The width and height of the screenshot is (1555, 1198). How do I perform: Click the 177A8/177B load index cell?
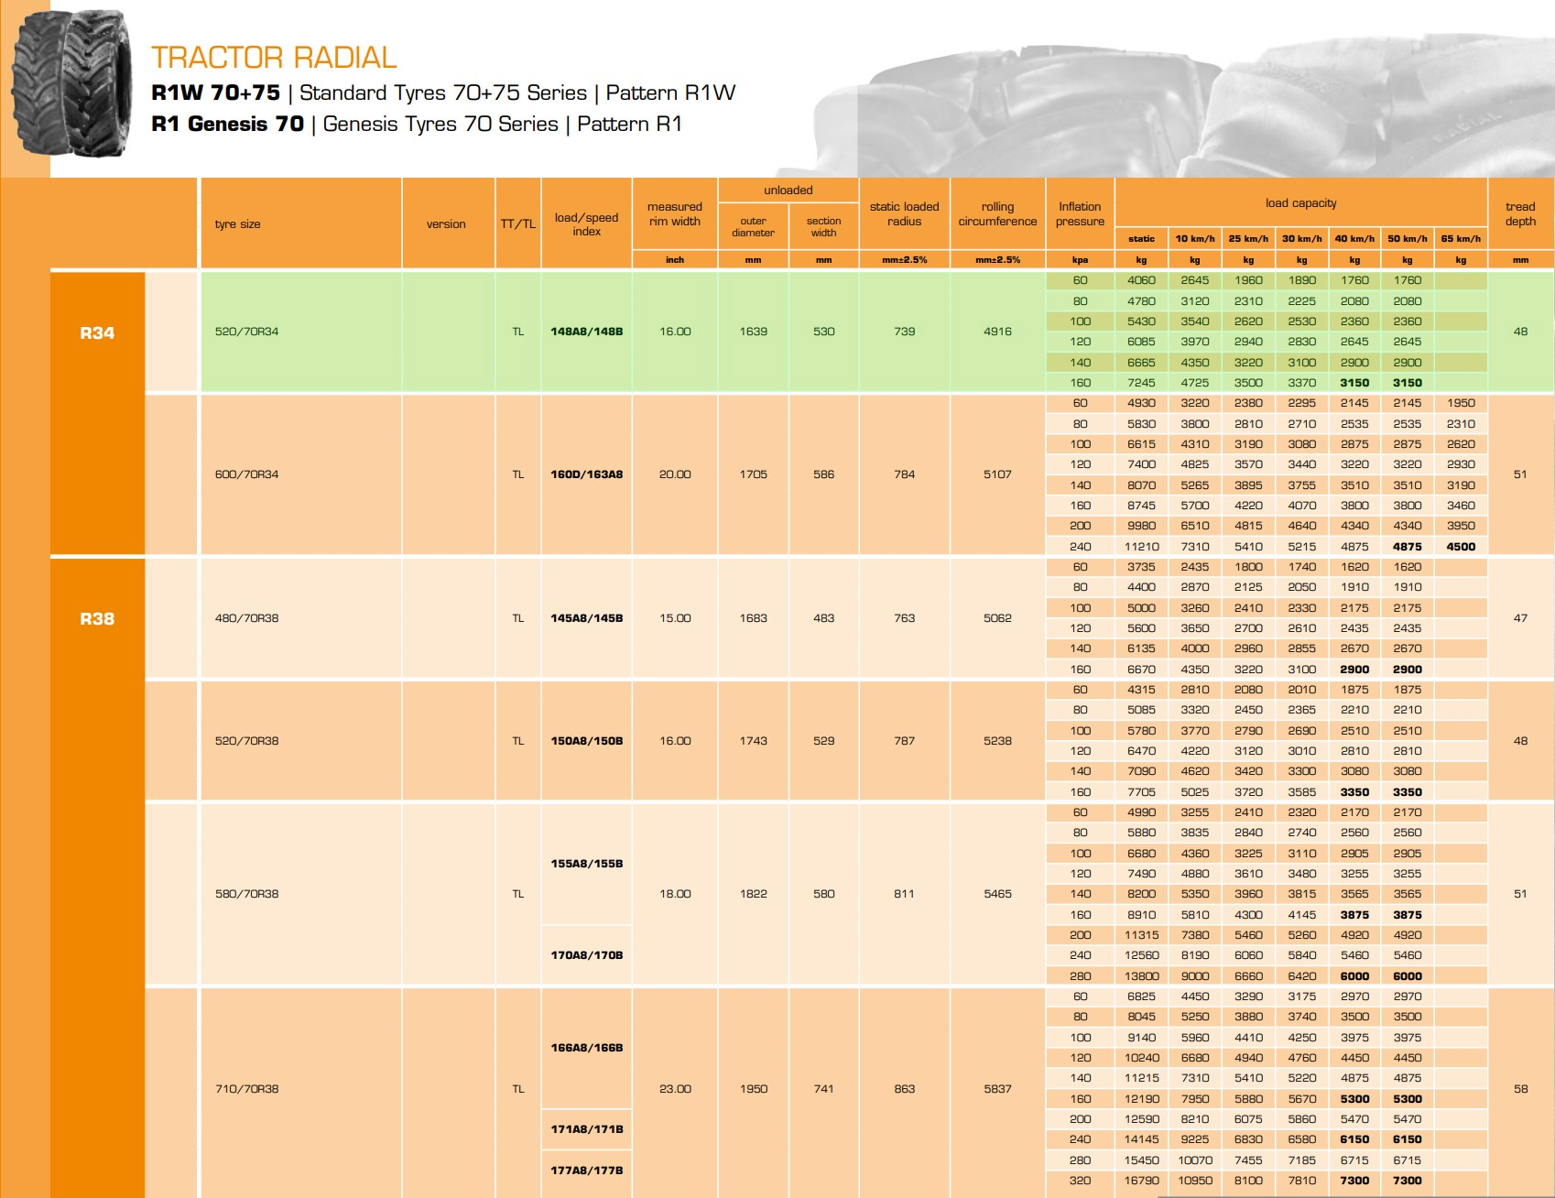pos(586,1171)
